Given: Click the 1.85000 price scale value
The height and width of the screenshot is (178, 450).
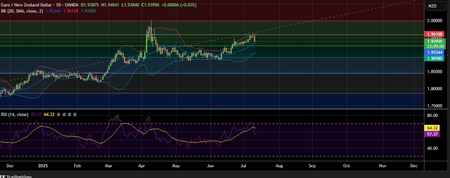Looking at the screenshot, I should pyautogui.click(x=435, y=72).
